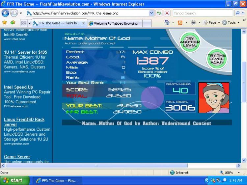Expand the Home button dropdown
Viewport: 247px width, 185px height.
click(x=173, y=22)
